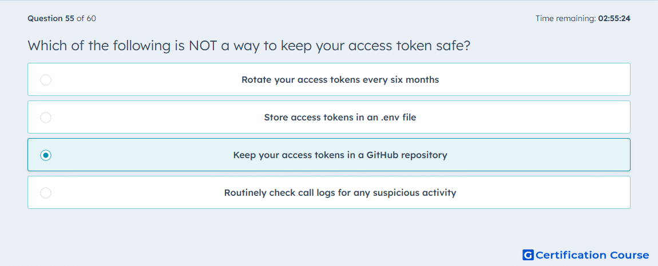
Task: Select the radio button for .env file option
Action: click(x=46, y=118)
